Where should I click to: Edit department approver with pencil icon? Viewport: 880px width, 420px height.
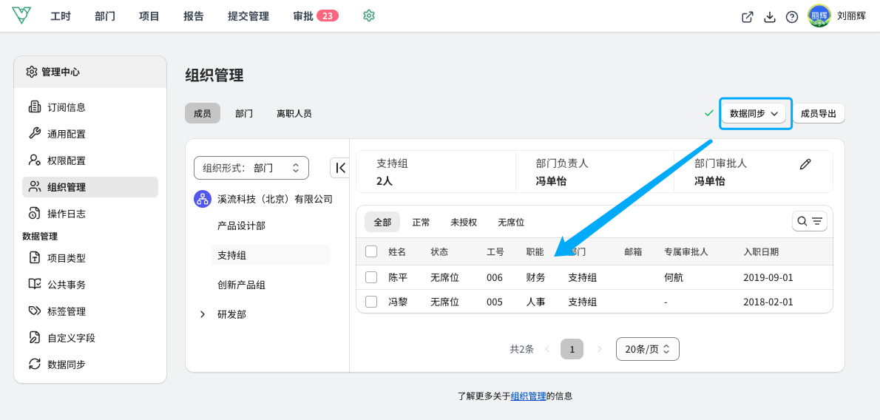(805, 164)
